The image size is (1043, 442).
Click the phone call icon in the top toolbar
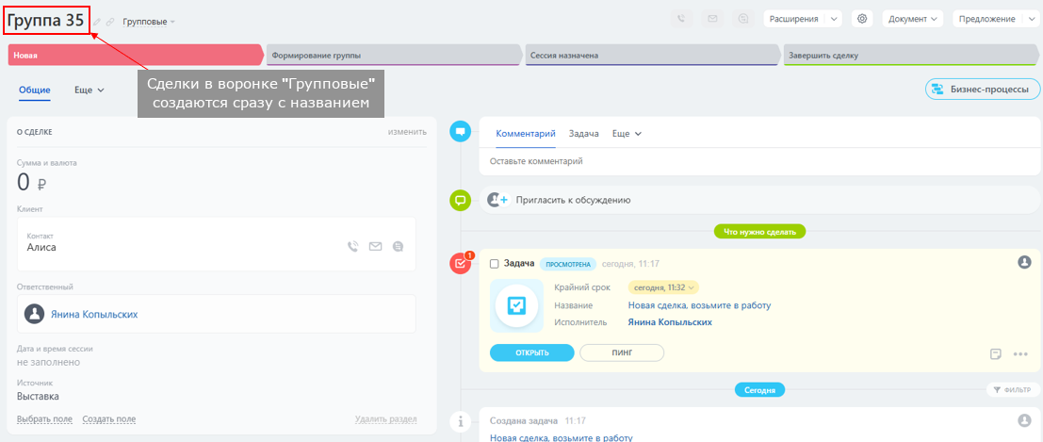click(x=681, y=18)
